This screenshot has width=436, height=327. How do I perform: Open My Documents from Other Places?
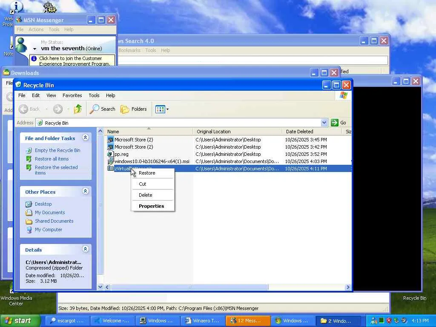pyautogui.click(x=50, y=212)
